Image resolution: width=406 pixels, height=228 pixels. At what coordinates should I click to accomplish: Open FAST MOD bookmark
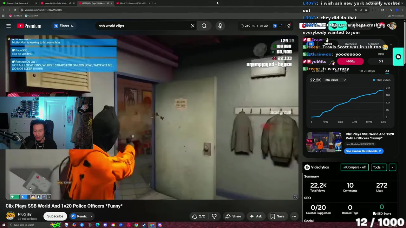click(16, 16)
